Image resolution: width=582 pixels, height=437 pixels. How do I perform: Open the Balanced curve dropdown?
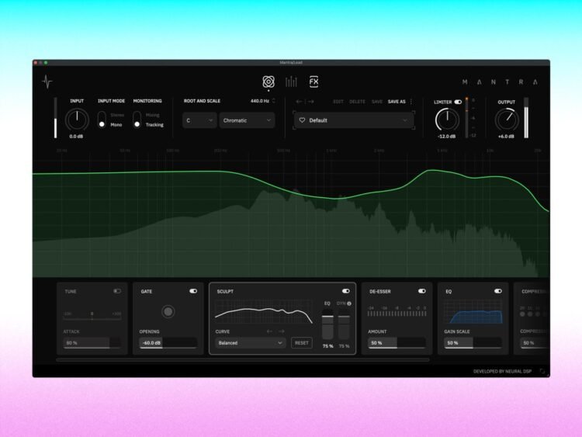[250, 343]
